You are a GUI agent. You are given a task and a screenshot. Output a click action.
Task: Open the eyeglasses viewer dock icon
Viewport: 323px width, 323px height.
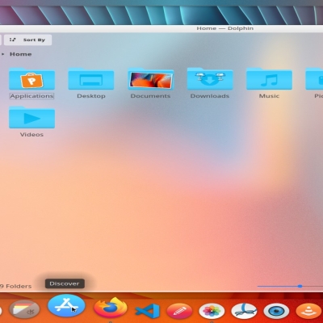[244, 311]
